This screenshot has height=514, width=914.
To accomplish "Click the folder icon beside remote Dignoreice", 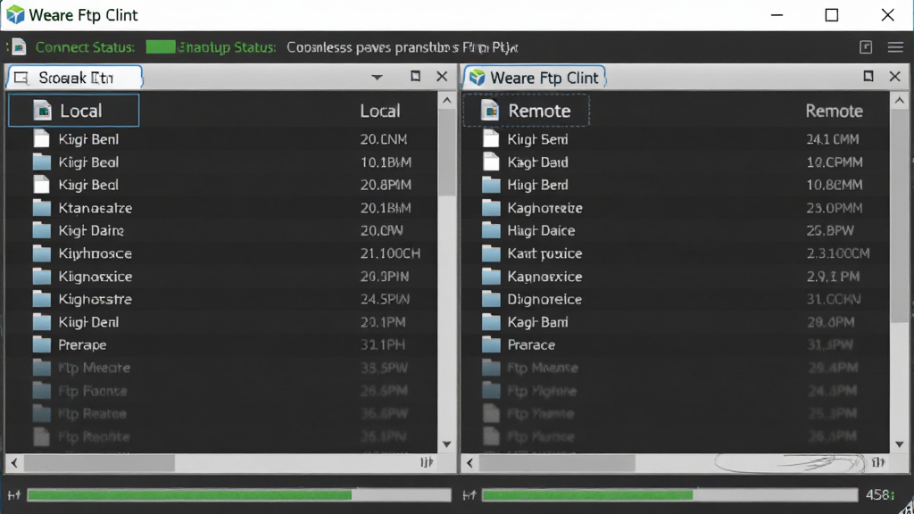I will point(492,300).
